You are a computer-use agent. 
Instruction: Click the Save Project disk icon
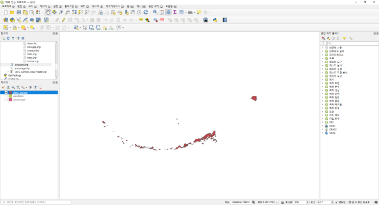point(19,12)
